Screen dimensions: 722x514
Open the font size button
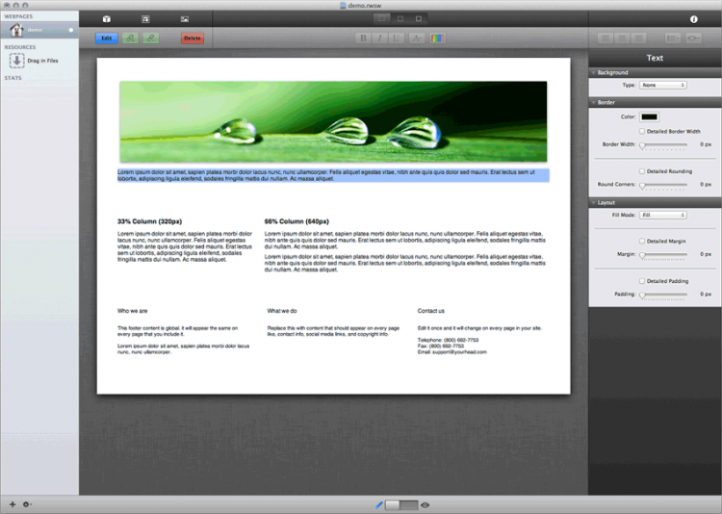[x=417, y=39]
